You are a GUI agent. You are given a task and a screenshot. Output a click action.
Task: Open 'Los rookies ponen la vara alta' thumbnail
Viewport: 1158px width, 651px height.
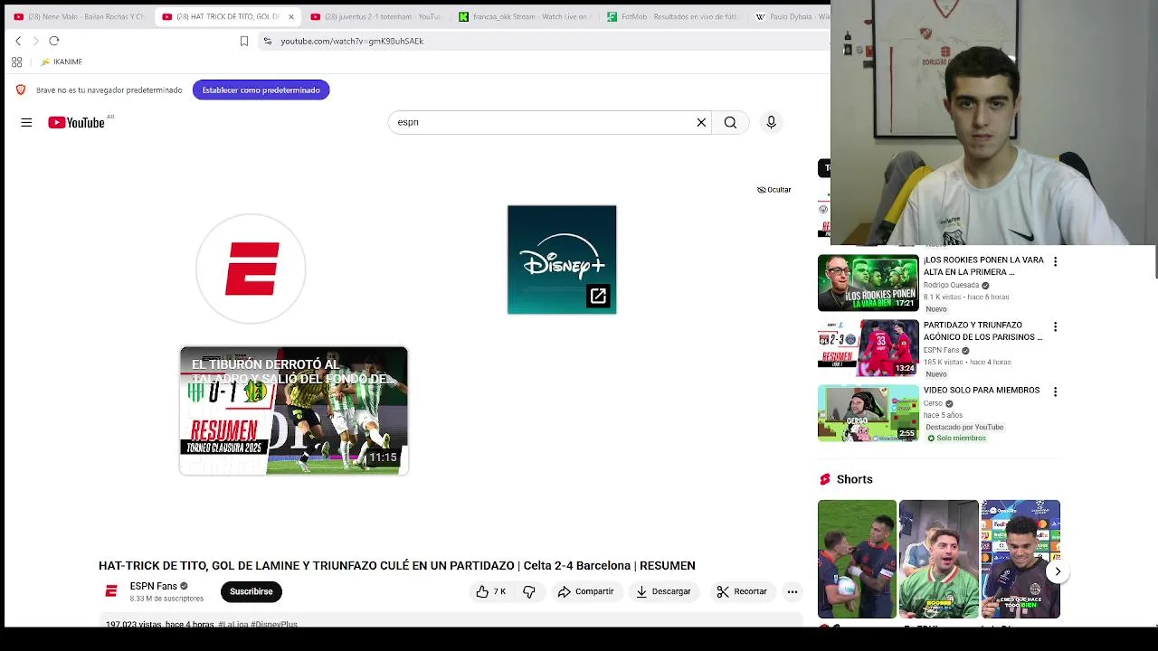868,283
